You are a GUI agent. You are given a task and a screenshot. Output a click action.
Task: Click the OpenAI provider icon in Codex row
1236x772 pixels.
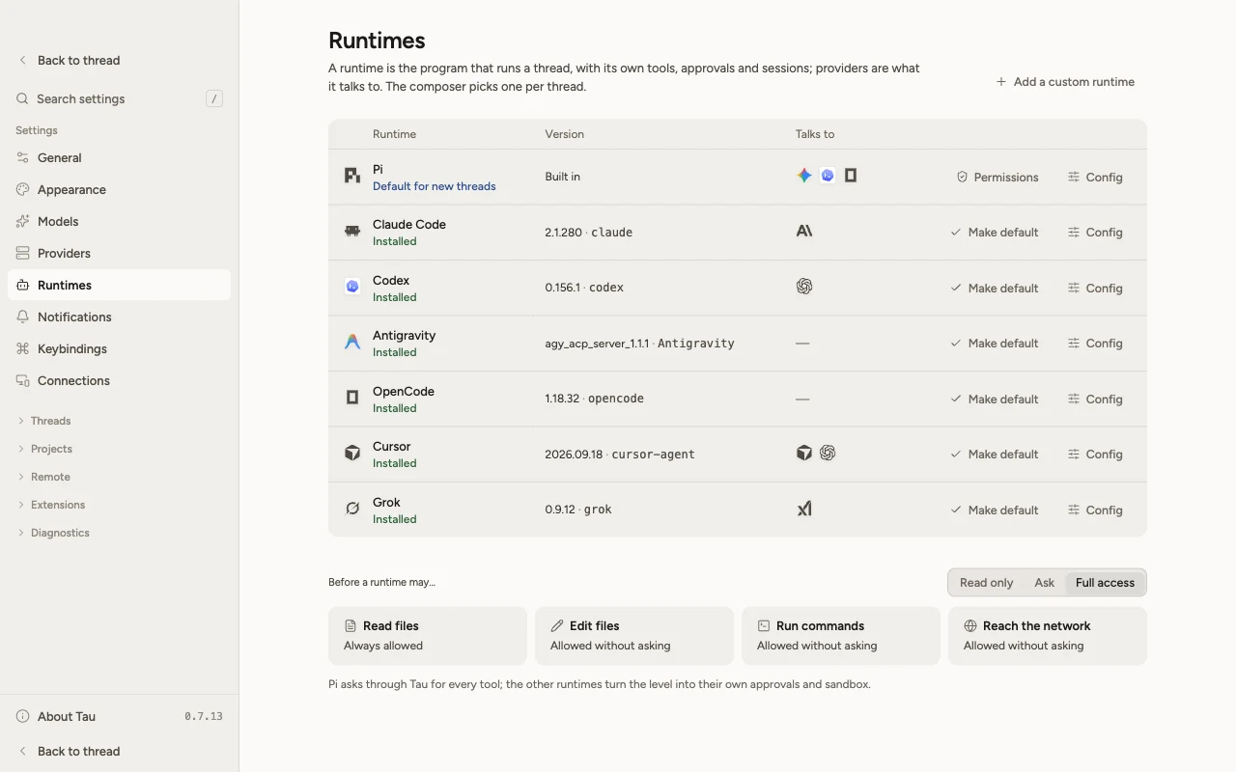[x=803, y=287]
